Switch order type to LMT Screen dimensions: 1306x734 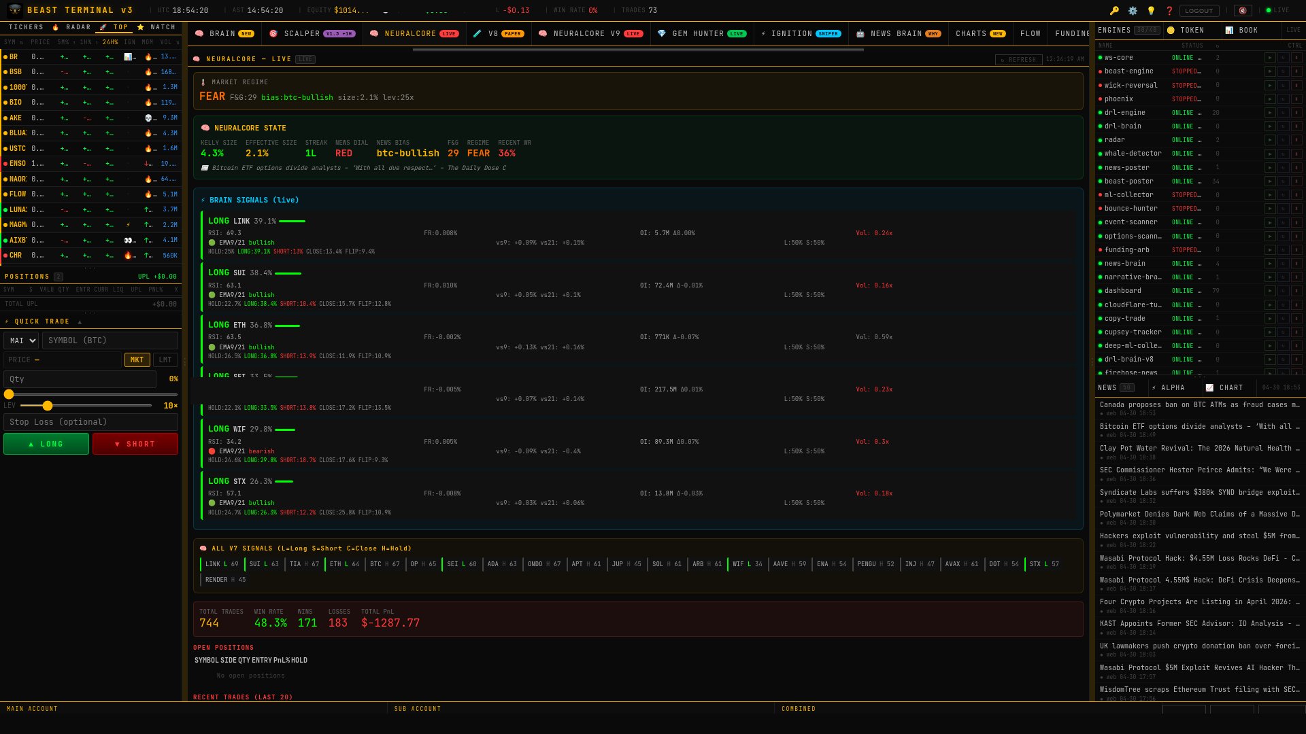pos(165,360)
